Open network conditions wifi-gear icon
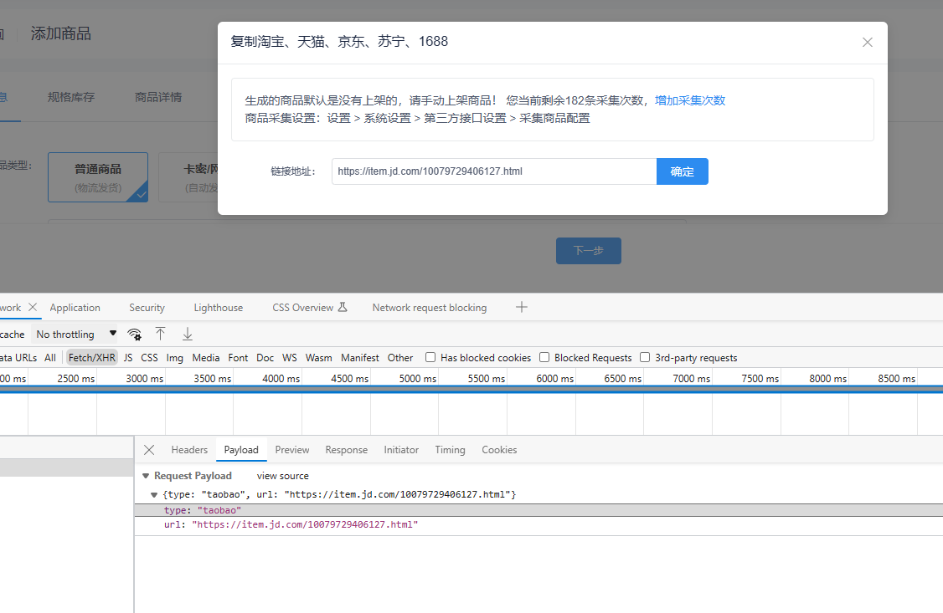 coord(134,334)
